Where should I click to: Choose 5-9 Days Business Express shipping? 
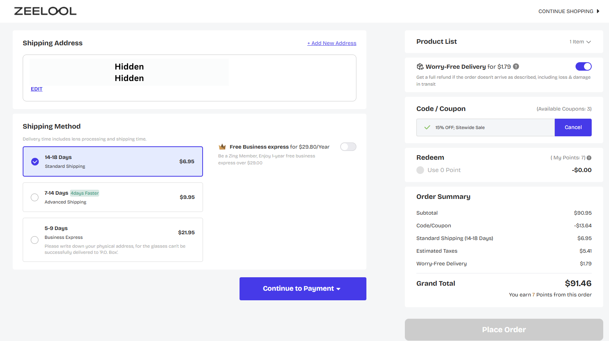35,240
